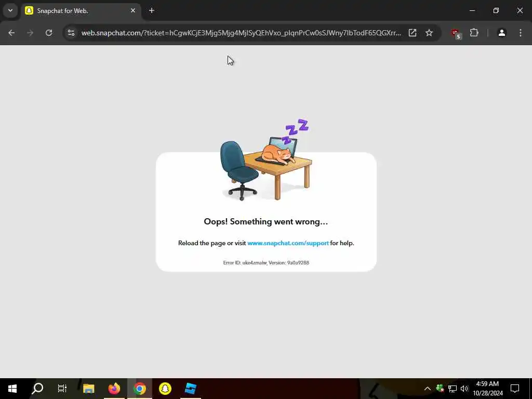Open the Chrome profile avatar
Image resolution: width=532 pixels, height=399 pixels.
pos(502,33)
